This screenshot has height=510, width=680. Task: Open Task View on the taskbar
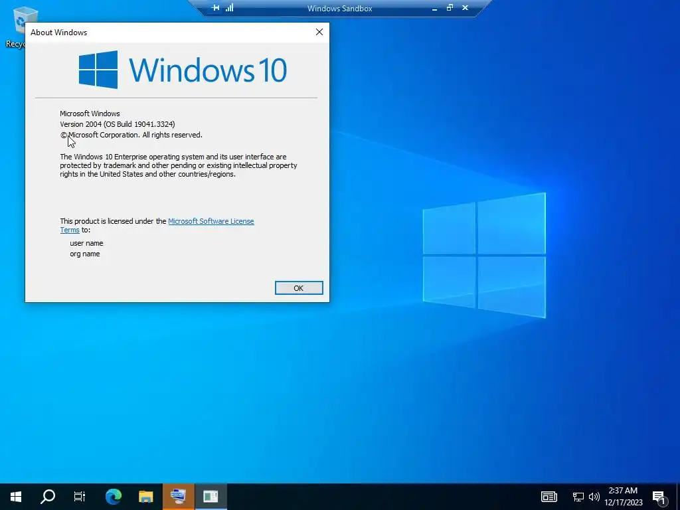[80, 496]
